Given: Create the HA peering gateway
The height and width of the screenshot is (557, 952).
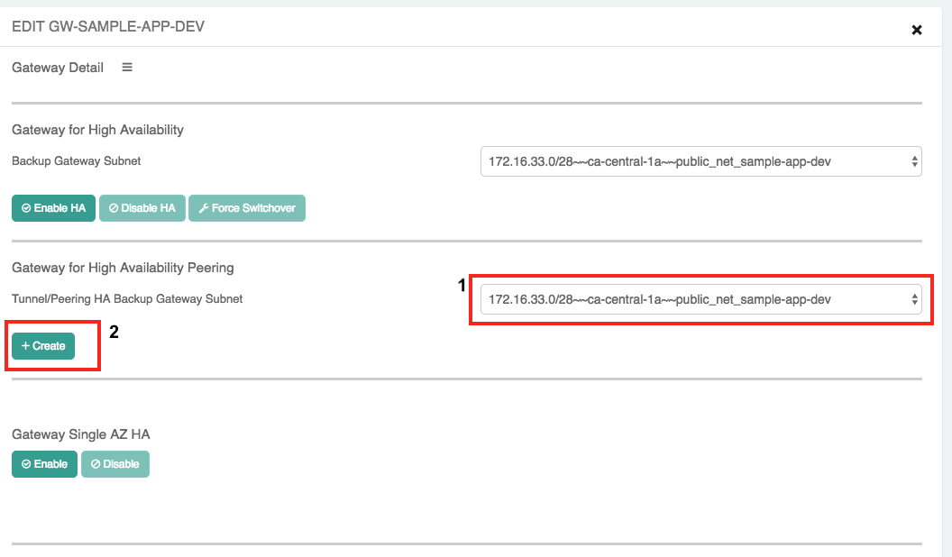Looking at the screenshot, I should point(43,346).
